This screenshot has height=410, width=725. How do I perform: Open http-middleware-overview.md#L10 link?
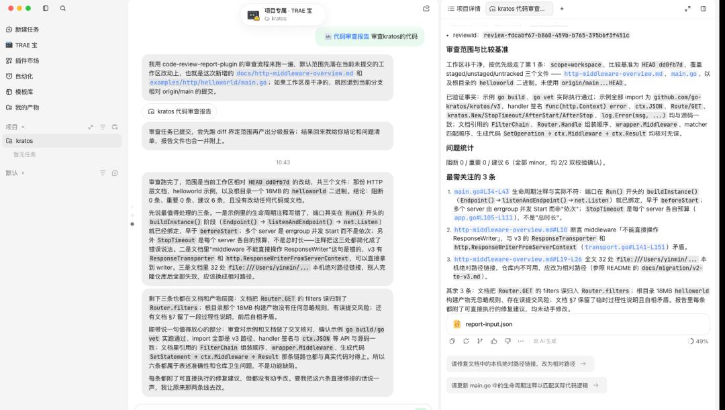(x=510, y=229)
